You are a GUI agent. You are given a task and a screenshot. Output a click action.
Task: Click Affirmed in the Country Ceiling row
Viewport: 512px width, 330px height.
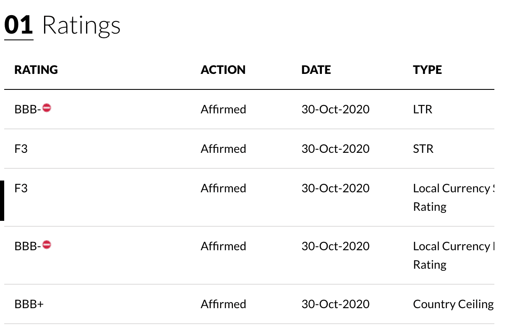pyautogui.click(x=223, y=304)
